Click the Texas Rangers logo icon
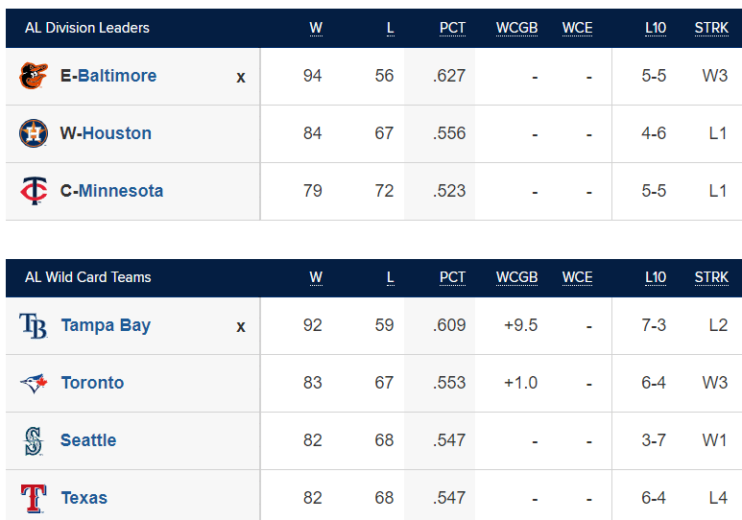Screen dimensions: 742x520 pyautogui.click(x=34, y=499)
